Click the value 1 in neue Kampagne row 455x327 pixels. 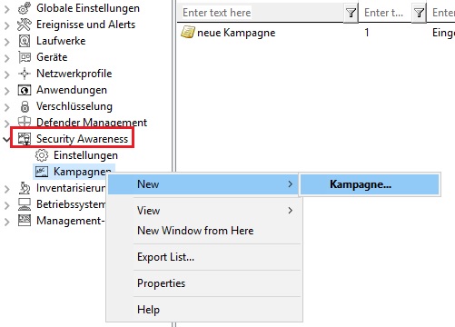367,32
